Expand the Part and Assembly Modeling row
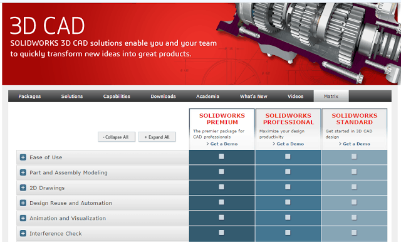The width and height of the screenshot is (401, 242). 23,172
